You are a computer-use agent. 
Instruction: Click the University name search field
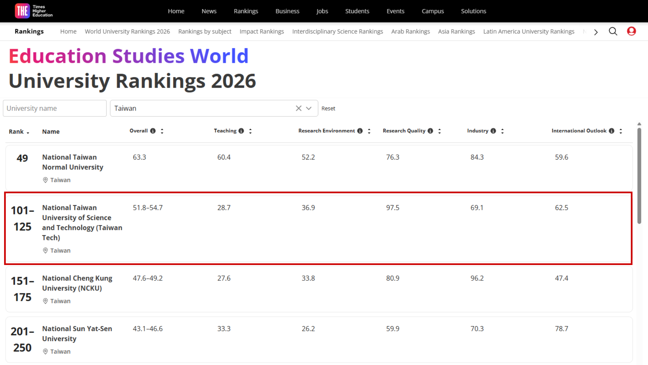click(x=55, y=108)
